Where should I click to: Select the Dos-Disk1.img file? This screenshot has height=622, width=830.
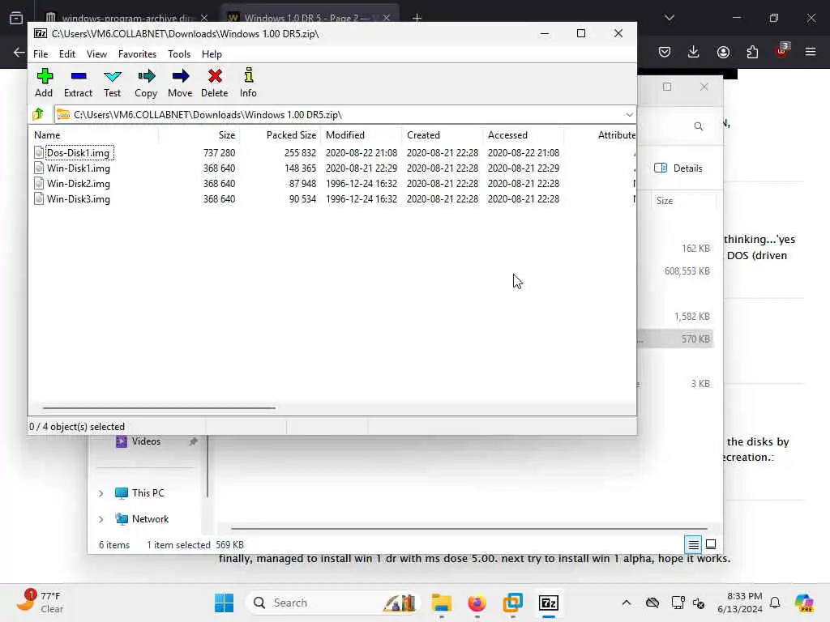coord(78,153)
